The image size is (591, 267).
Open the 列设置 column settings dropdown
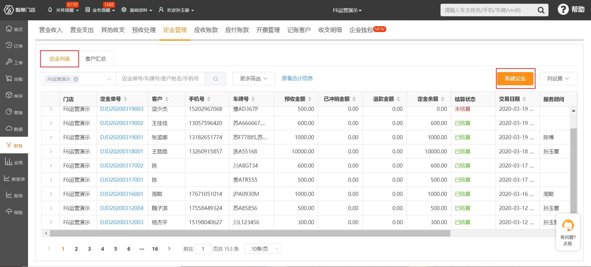coord(558,79)
